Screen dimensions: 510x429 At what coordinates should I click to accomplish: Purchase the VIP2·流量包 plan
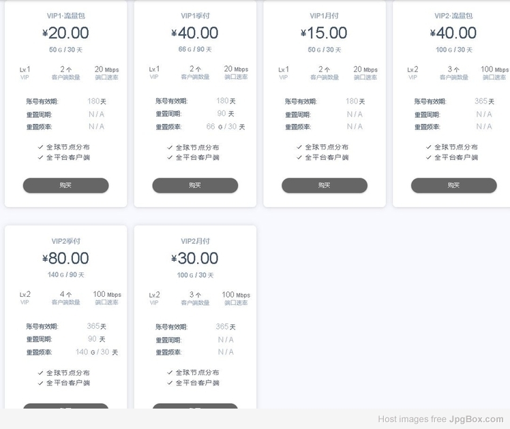453,185
